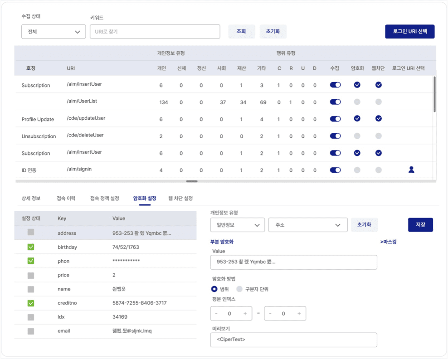Viewport: 448px width, 359px height.
Task: Select the 구분자 단위 radio button
Action: coord(239,289)
